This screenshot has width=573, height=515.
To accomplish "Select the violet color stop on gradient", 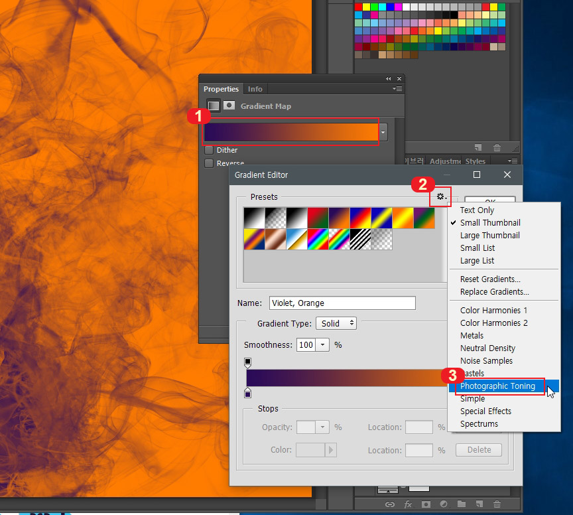I will pyautogui.click(x=248, y=393).
